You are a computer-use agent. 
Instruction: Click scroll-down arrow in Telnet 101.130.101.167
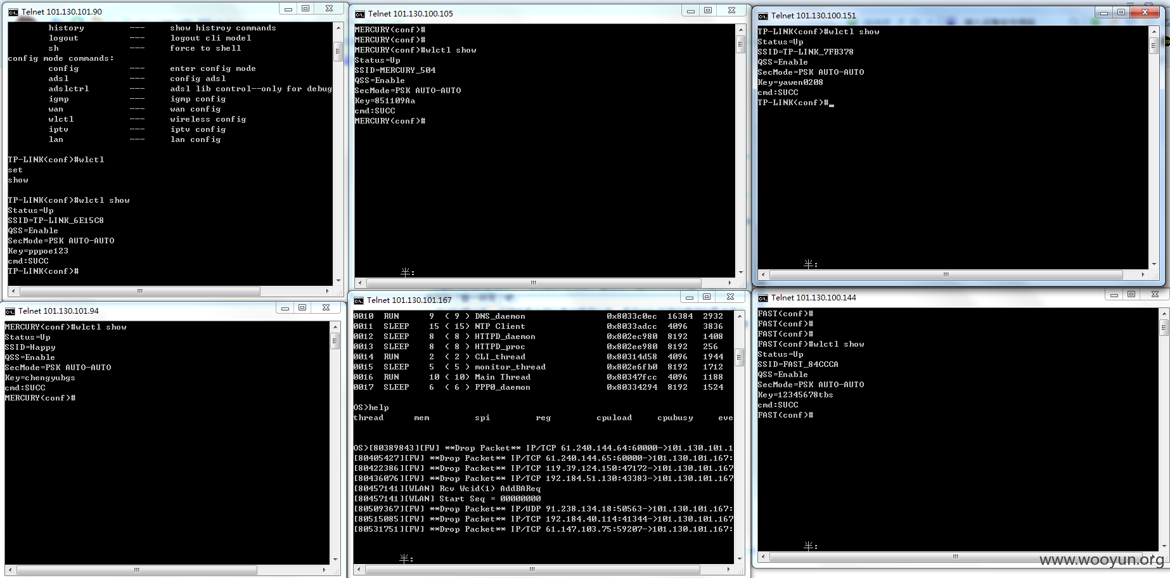coord(739,559)
